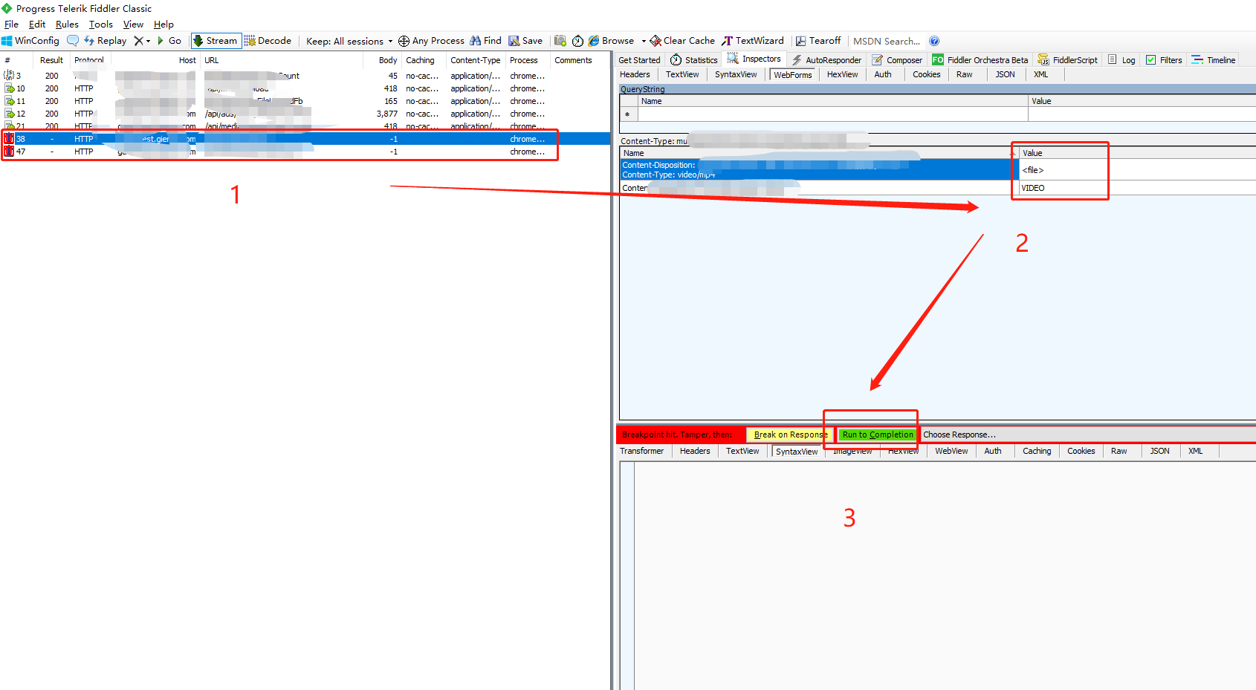Click the MSDN Search field
Screen dimensions: 1256x690
887,41
